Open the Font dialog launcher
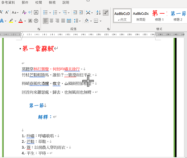The width and height of the screenshot is (187, 158). click(x=39, y=29)
